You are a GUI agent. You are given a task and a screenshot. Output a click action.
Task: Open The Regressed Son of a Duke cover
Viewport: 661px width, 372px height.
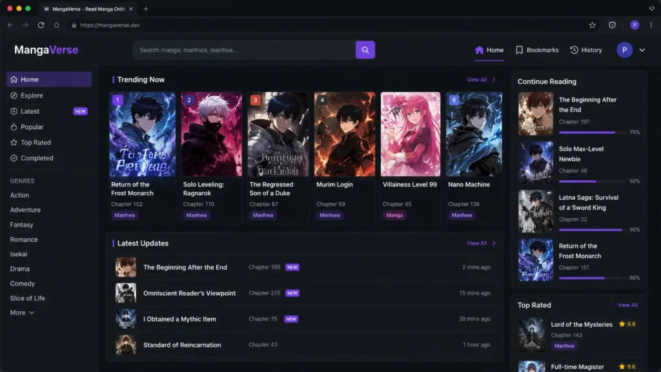coord(278,134)
